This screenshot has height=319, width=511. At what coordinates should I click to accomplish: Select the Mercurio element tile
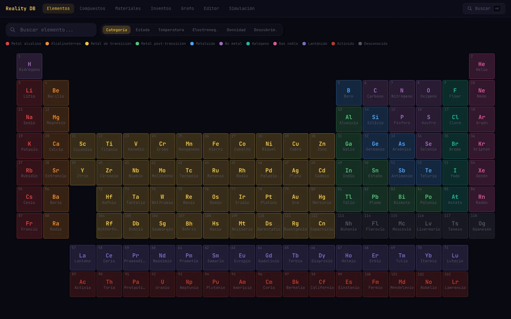click(322, 199)
